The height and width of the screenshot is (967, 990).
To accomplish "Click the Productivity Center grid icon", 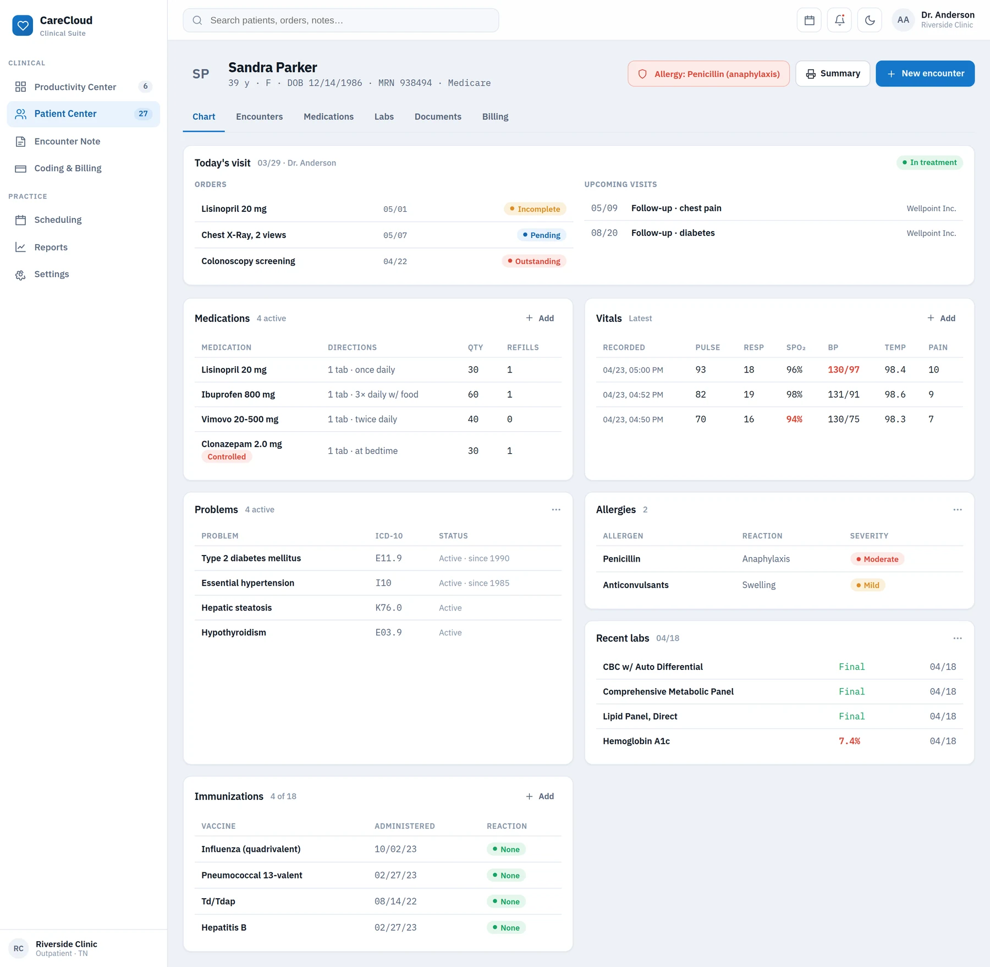I will click(x=20, y=87).
